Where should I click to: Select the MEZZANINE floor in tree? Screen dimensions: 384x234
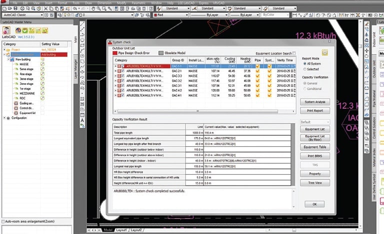(28, 93)
